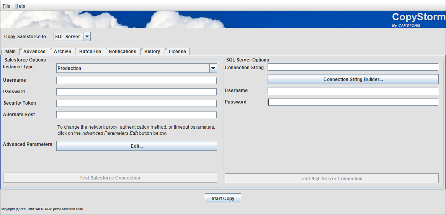Click the Salesforce Username field
Screen dimensions: 446x215
(x=137, y=81)
